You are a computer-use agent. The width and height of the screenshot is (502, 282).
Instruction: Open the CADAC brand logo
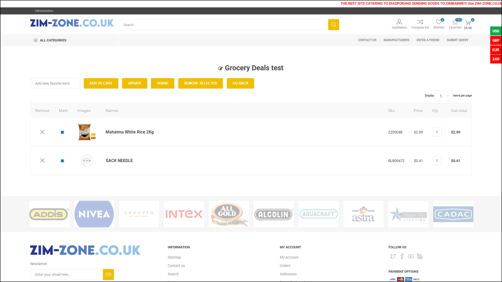(453, 214)
